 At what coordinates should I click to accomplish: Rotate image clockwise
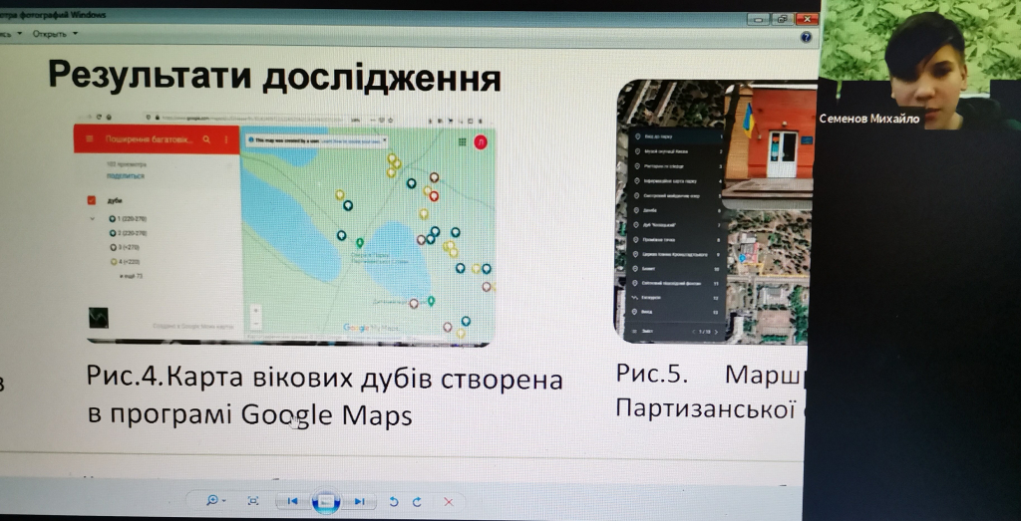tap(417, 501)
